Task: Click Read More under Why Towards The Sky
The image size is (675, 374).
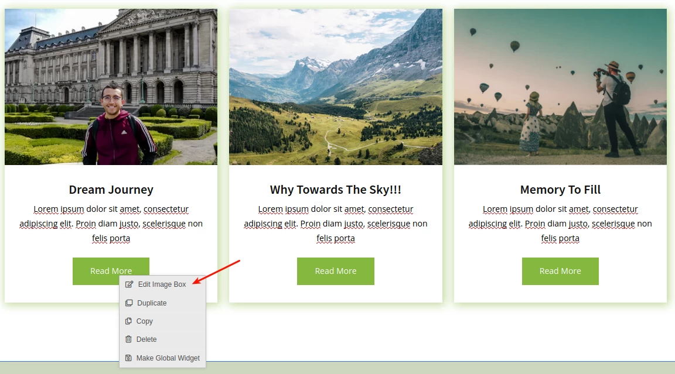Action: (335, 271)
